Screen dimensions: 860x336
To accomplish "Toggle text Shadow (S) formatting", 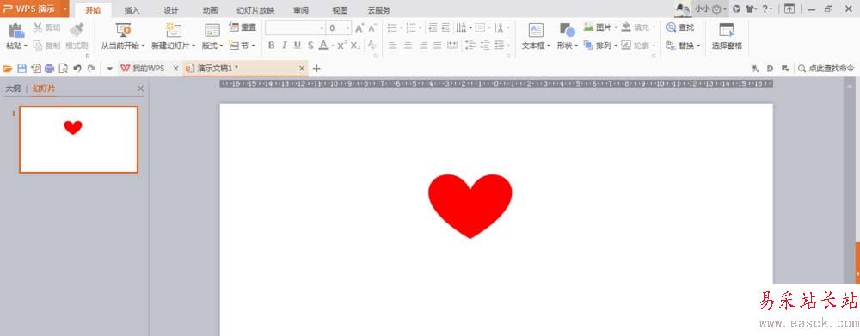I will [310, 46].
